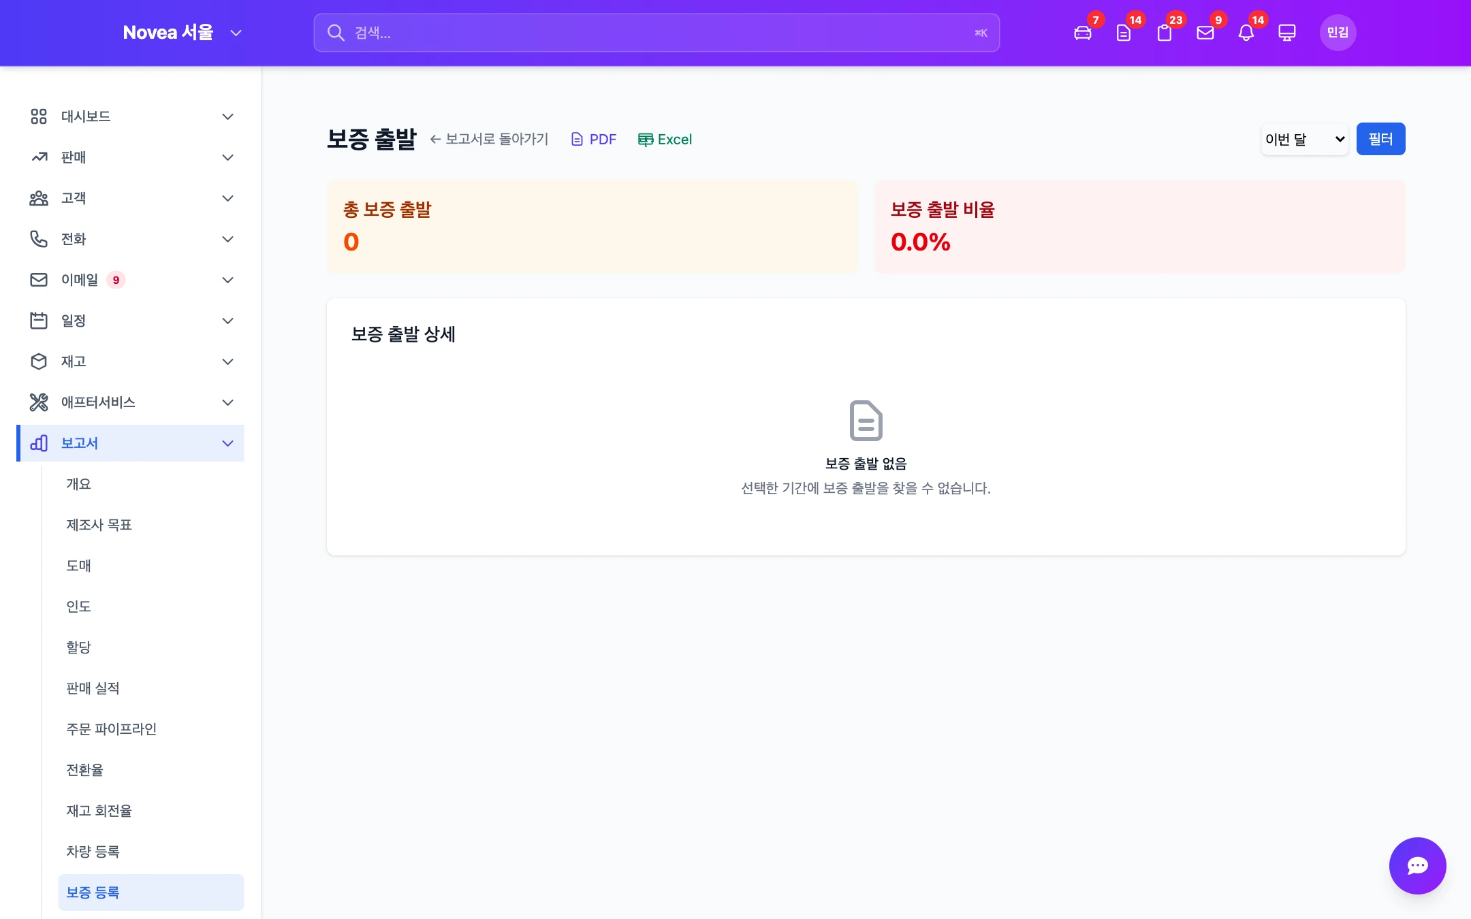Click the 이메일 unread badge 9

point(116,280)
